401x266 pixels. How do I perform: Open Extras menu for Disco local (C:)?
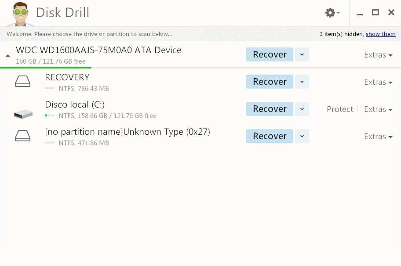click(378, 109)
